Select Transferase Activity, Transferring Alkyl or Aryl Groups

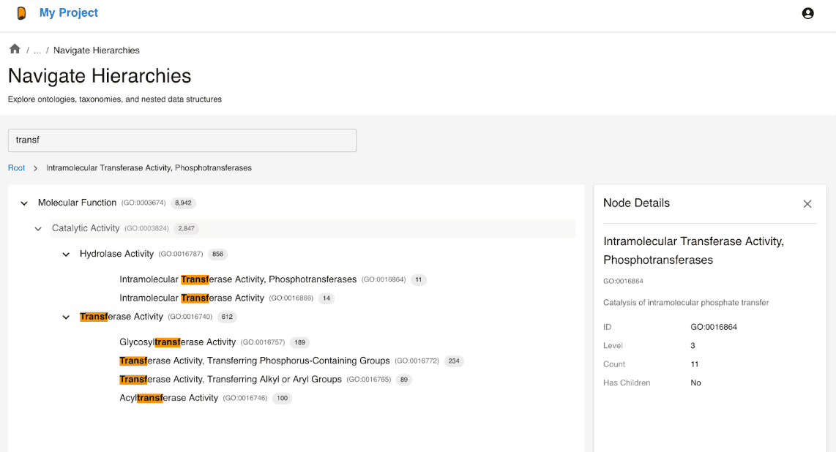(x=231, y=379)
